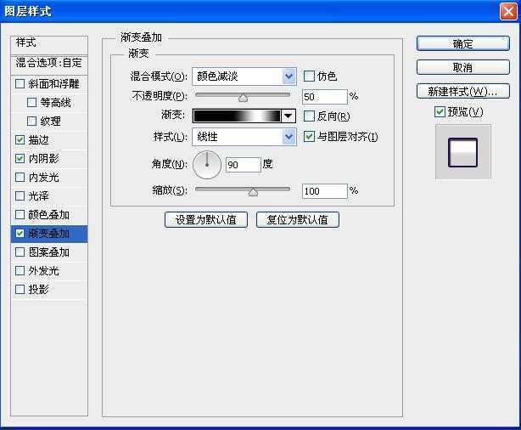Uncheck the 描边 style checkbox
Image resolution: width=521 pixels, height=430 pixels.
pyautogui.click(x=20, y=139)
